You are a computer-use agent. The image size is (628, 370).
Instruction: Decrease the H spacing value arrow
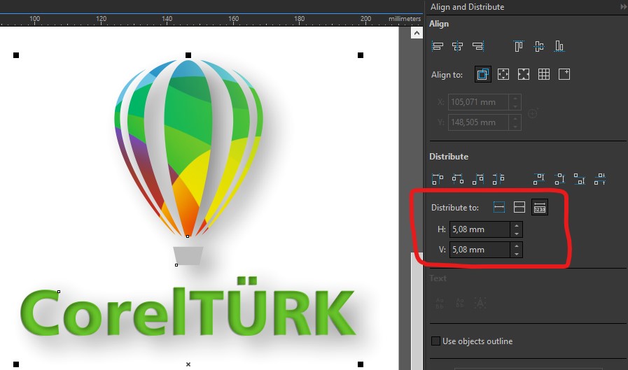(517, 234)
